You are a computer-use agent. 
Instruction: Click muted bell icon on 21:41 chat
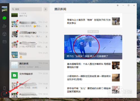(x=46, y=26)
